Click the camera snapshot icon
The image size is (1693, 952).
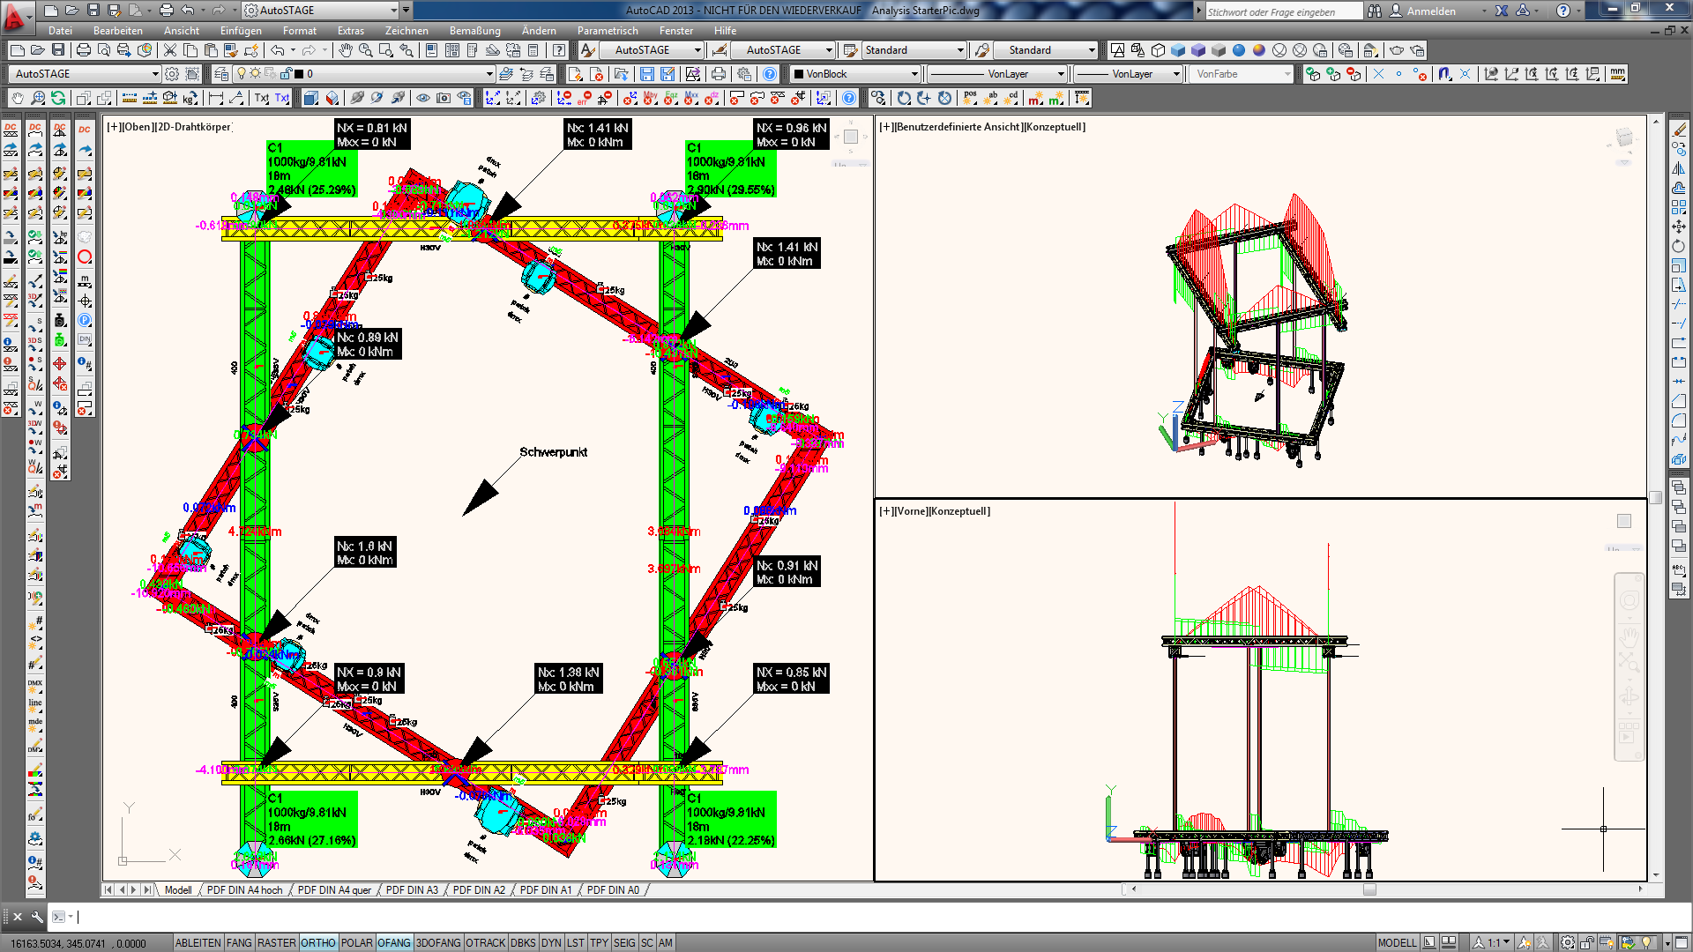tap(443, 98)
